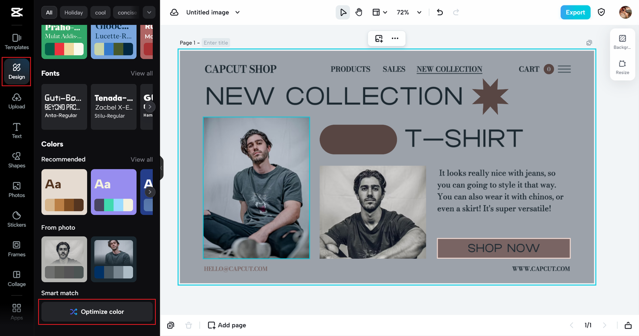Select the All filter tag

(49, 12)
